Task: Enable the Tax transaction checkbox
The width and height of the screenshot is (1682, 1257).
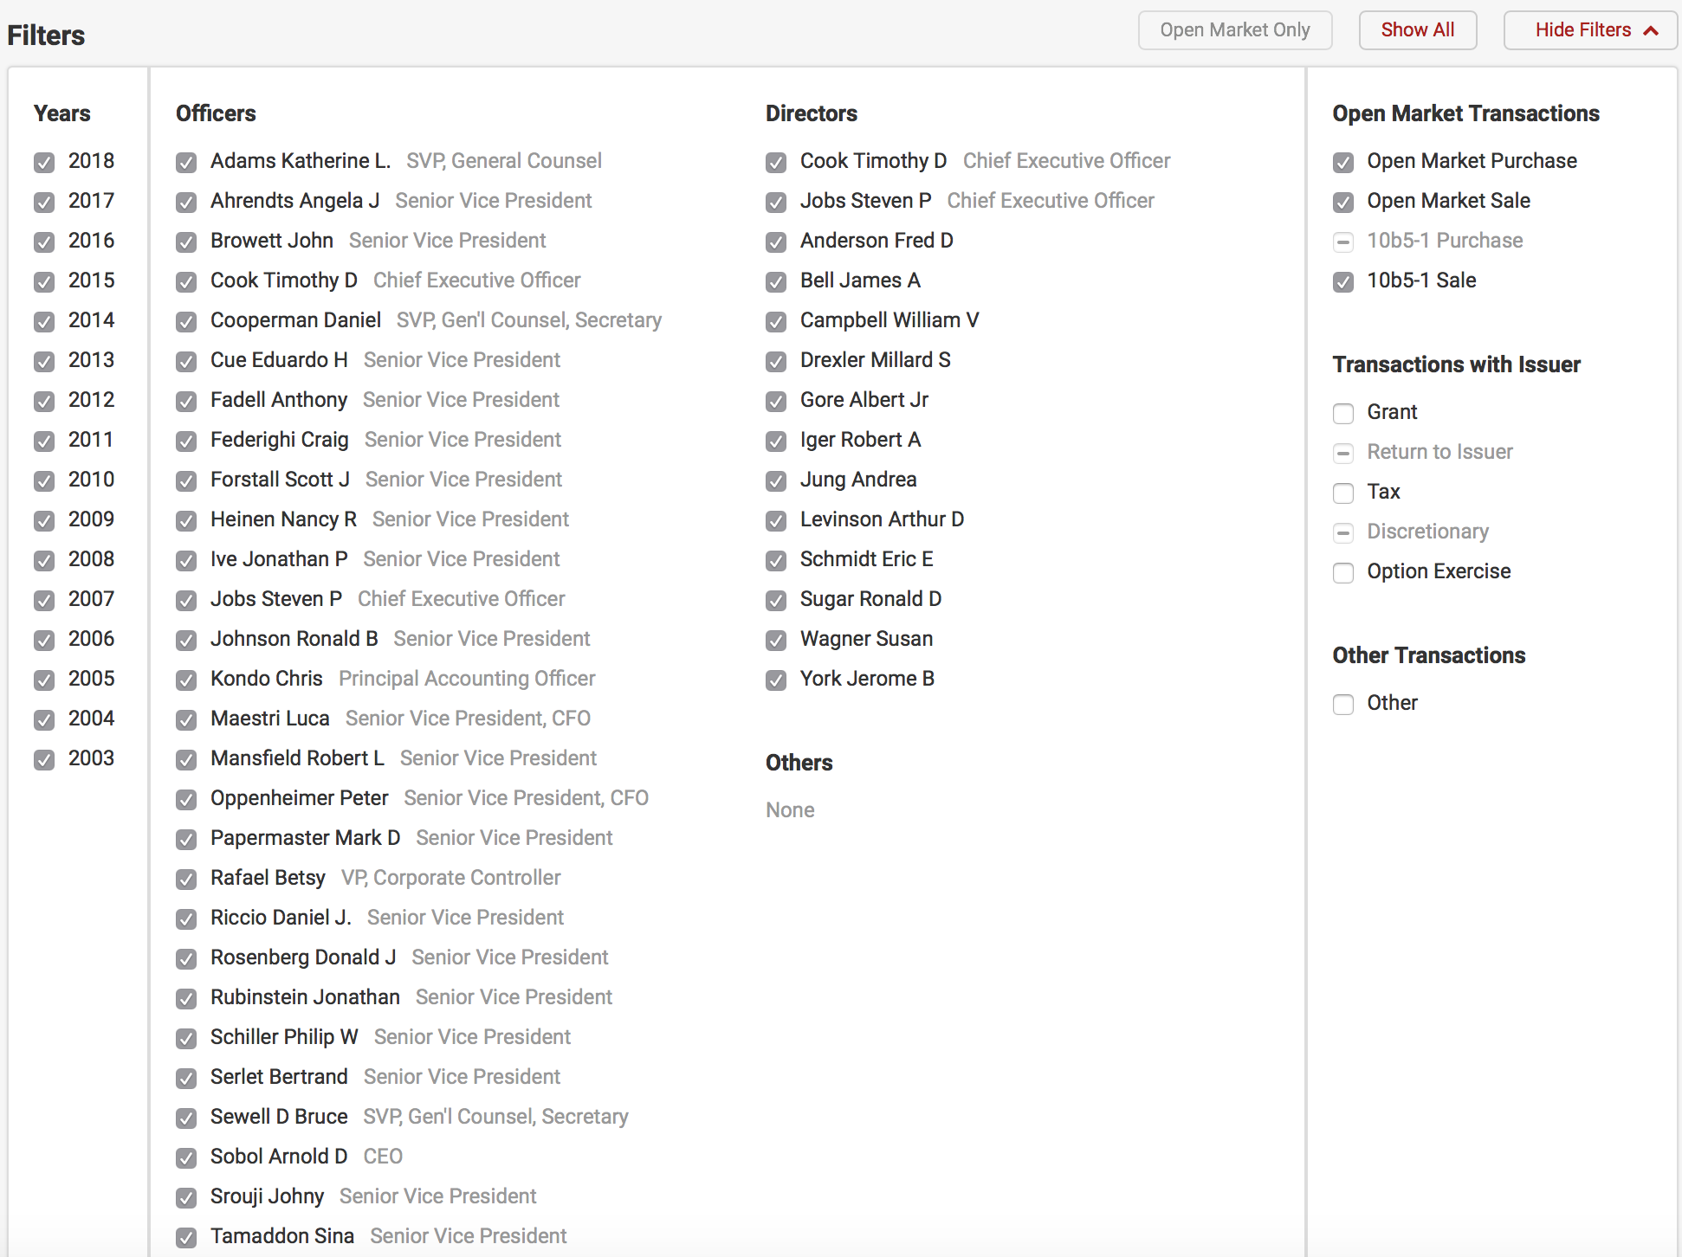Action: click(1343, 493)
